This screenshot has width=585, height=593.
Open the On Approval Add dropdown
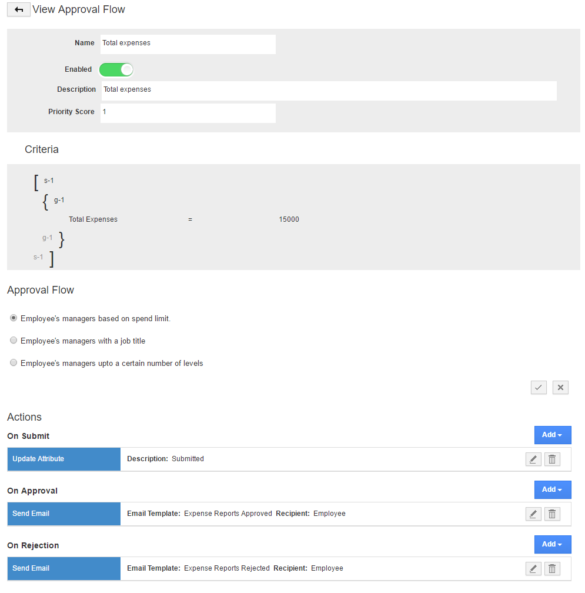pos(552,490)
